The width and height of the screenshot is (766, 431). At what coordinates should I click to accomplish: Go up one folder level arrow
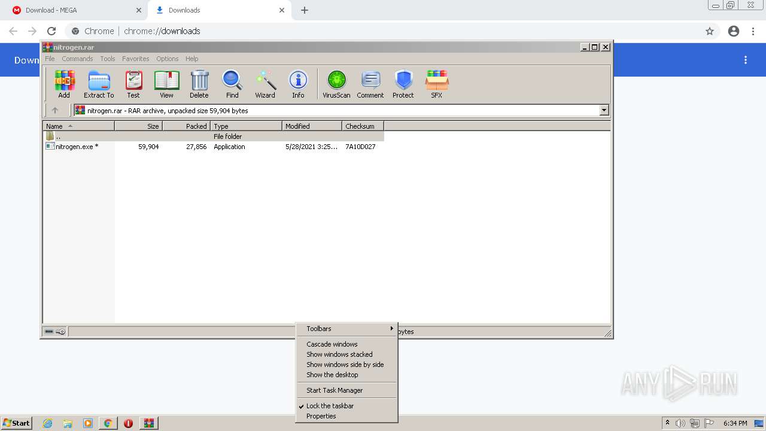(x=55, y=110)
